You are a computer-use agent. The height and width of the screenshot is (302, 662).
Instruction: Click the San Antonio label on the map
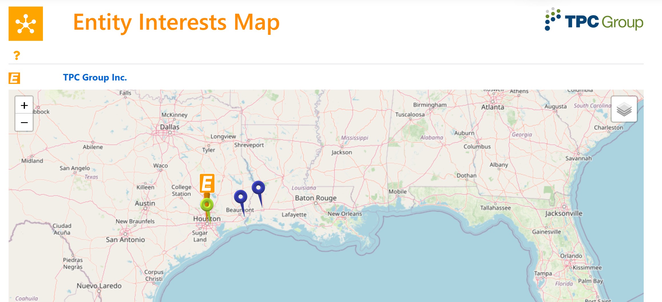(x=125, y=239)
